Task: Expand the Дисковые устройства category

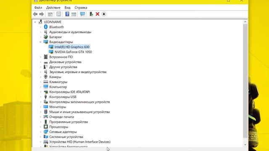Action: coord(40,62)
